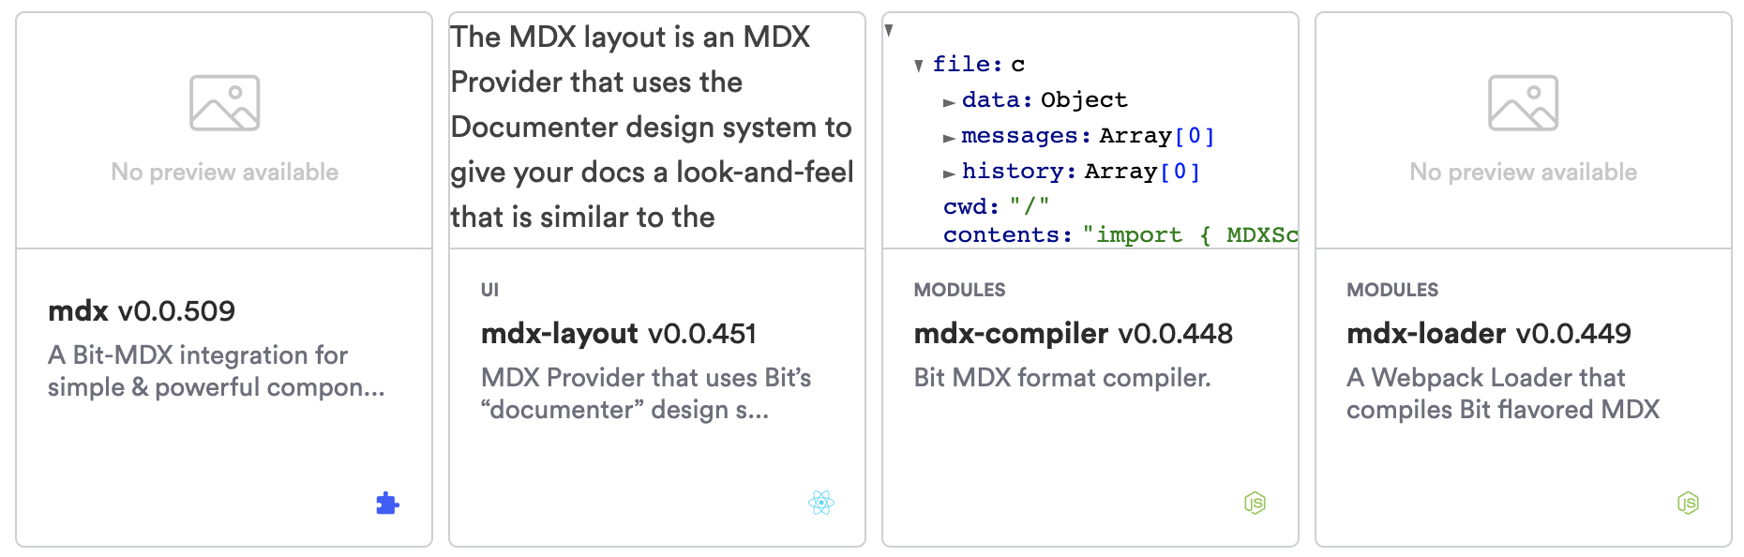Click the placeholder image icon on the mdx-loader card

coord(1523,103)
